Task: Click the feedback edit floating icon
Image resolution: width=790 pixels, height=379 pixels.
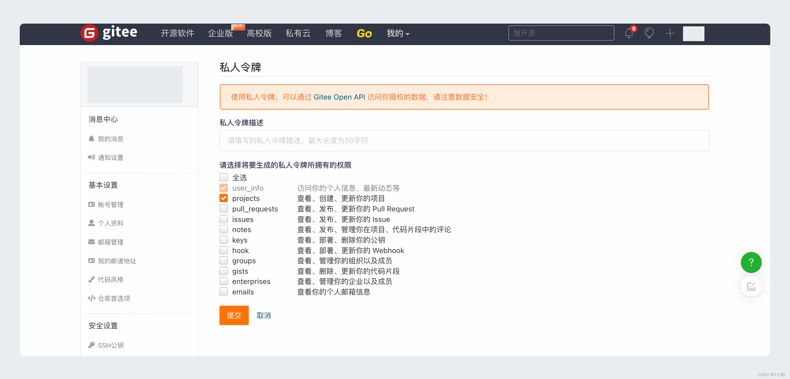Action: tap(751, 286)
